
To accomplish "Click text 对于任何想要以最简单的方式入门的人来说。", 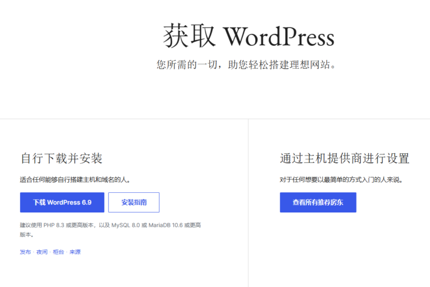I will pos(341,180).
